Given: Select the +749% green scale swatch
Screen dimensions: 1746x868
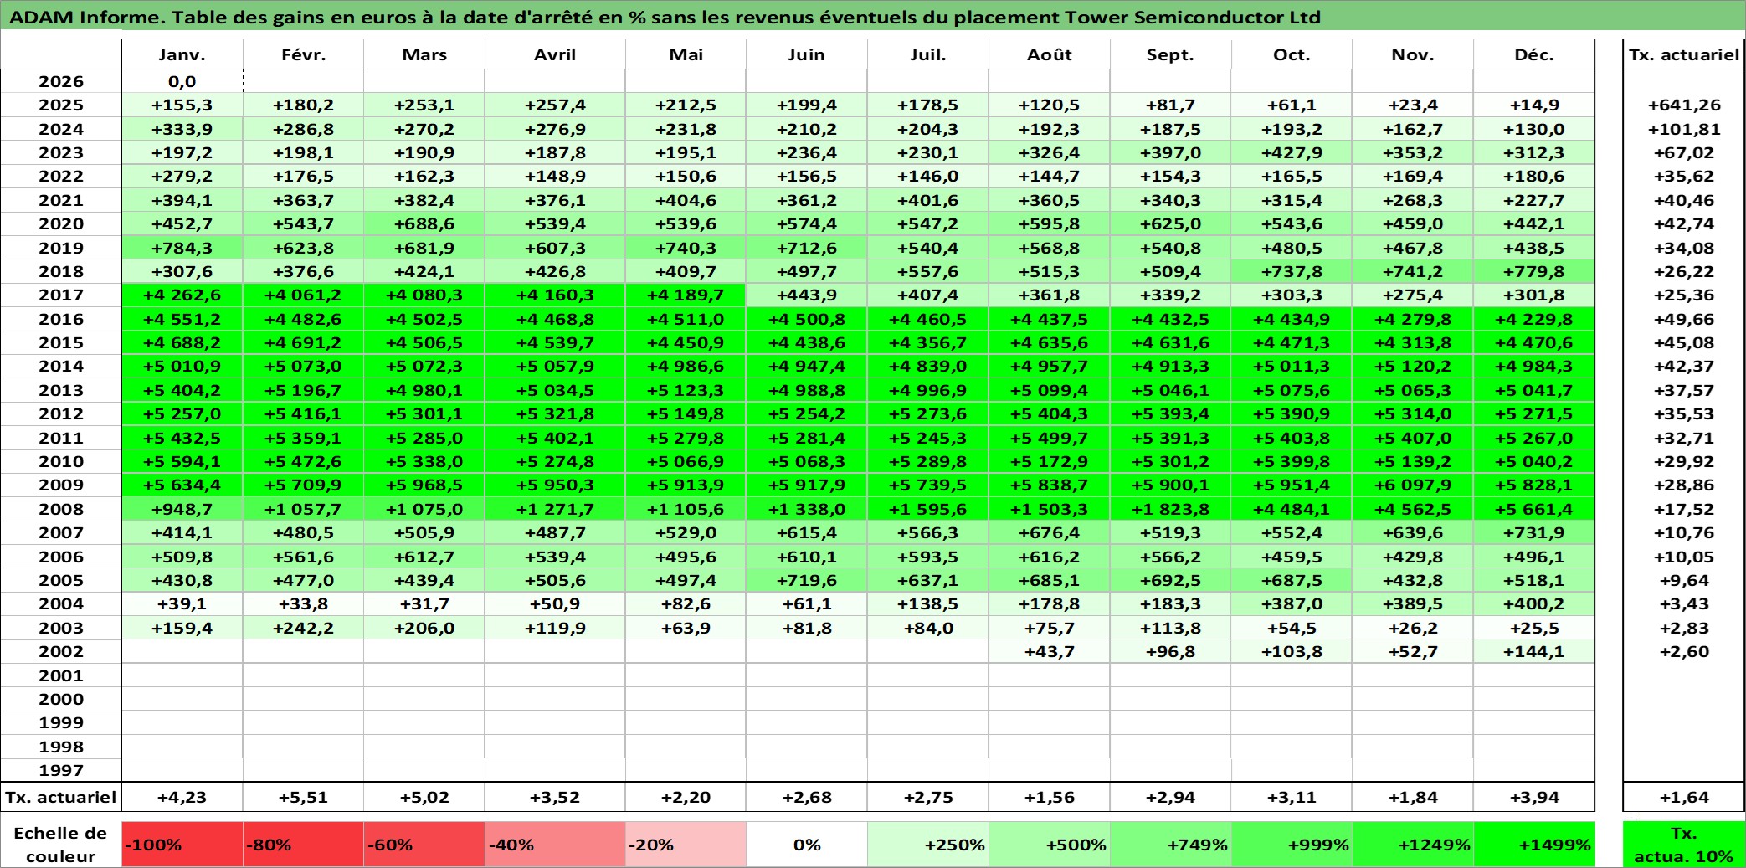Looking at the screenshot, I should [x=1170, y=845].
